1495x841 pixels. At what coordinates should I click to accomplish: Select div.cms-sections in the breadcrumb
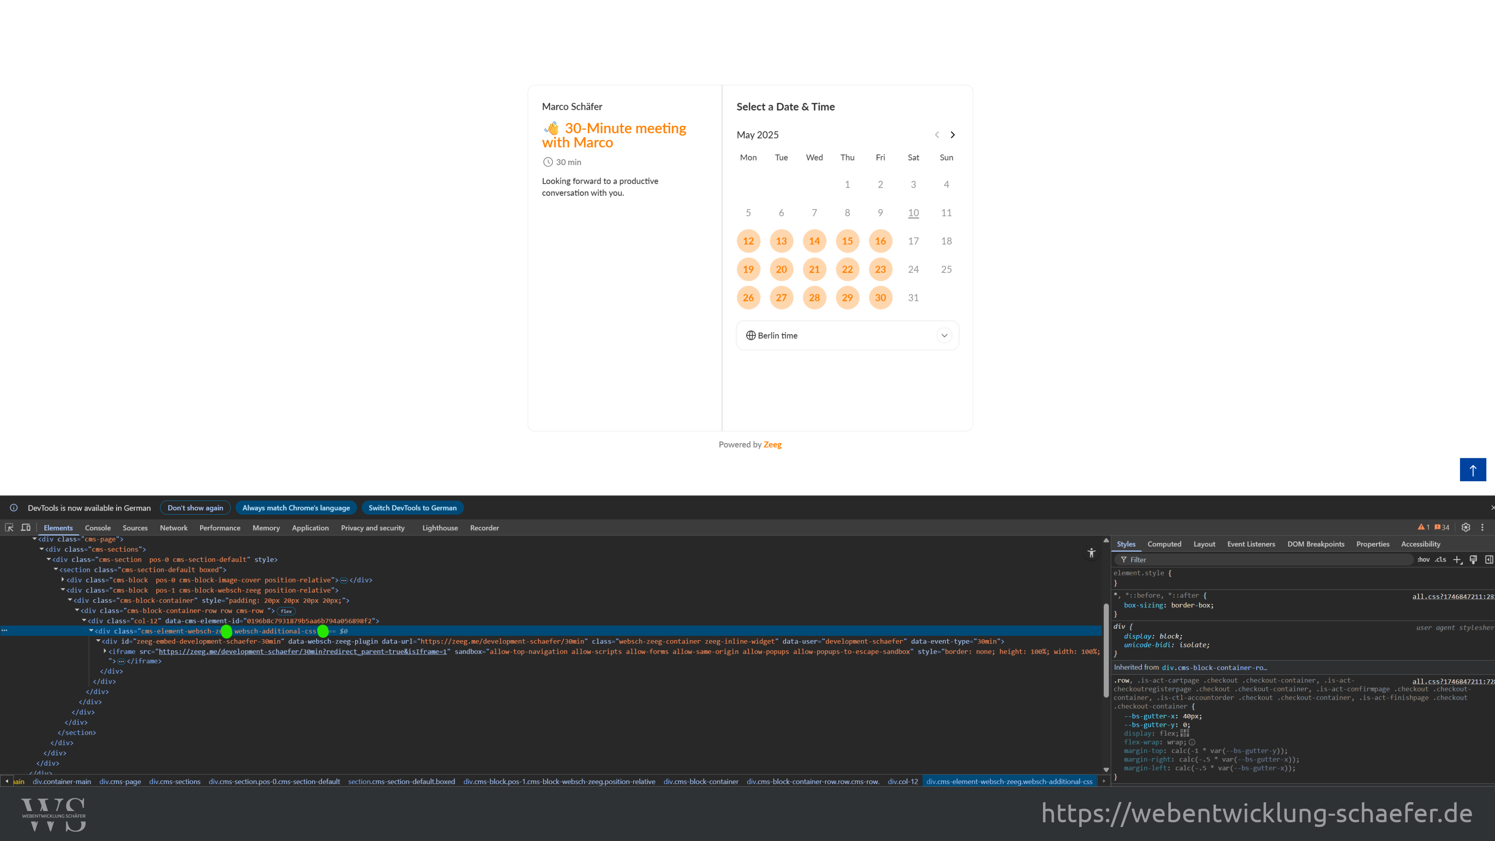pyautogui.click(x=175, y=781)
